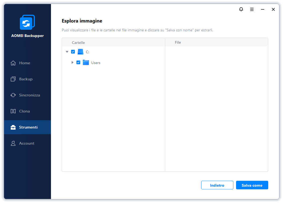
Task: Expand the Users folder node
Action: point(72,62)
